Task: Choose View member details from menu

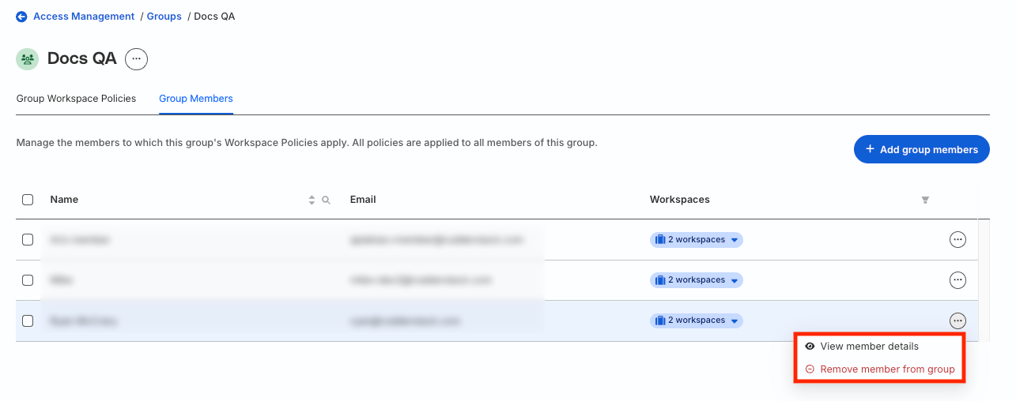Action: (x=869, y=347)
